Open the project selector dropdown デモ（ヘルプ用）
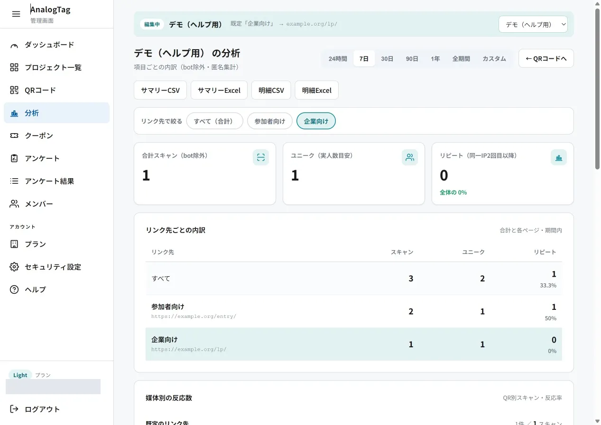Viewport: 601px width, 425px height. pyautogui.click(x=533, y=25)
